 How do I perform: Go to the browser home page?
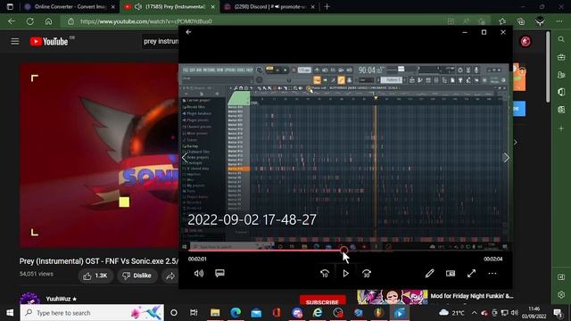point(48,21)
